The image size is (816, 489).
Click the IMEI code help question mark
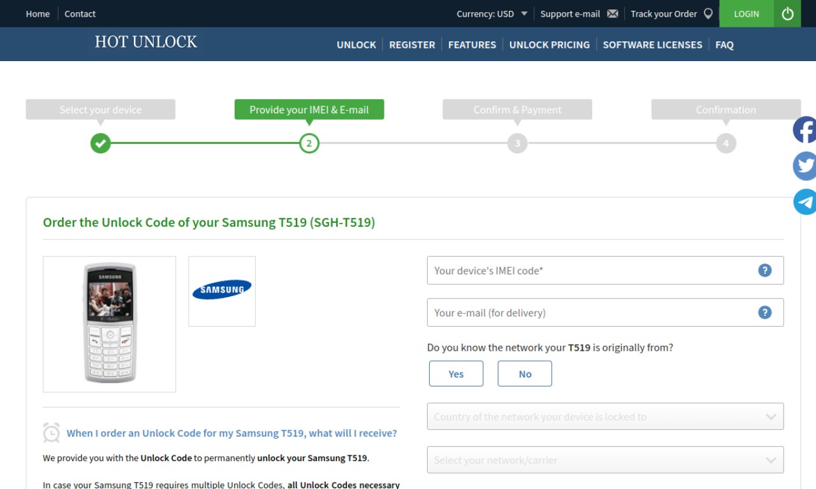point(765,271)
